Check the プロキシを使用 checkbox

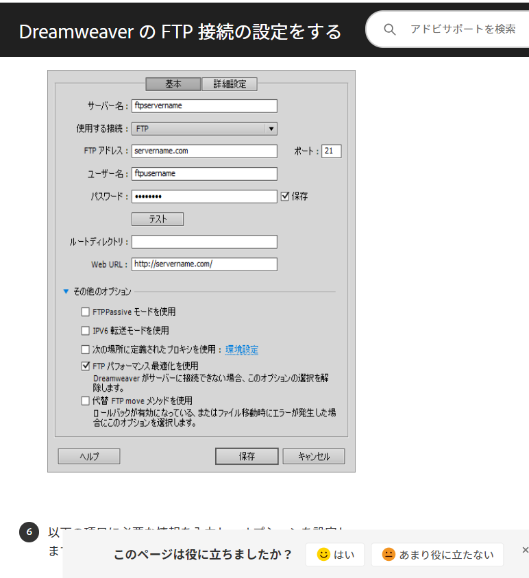click(85, 349)
